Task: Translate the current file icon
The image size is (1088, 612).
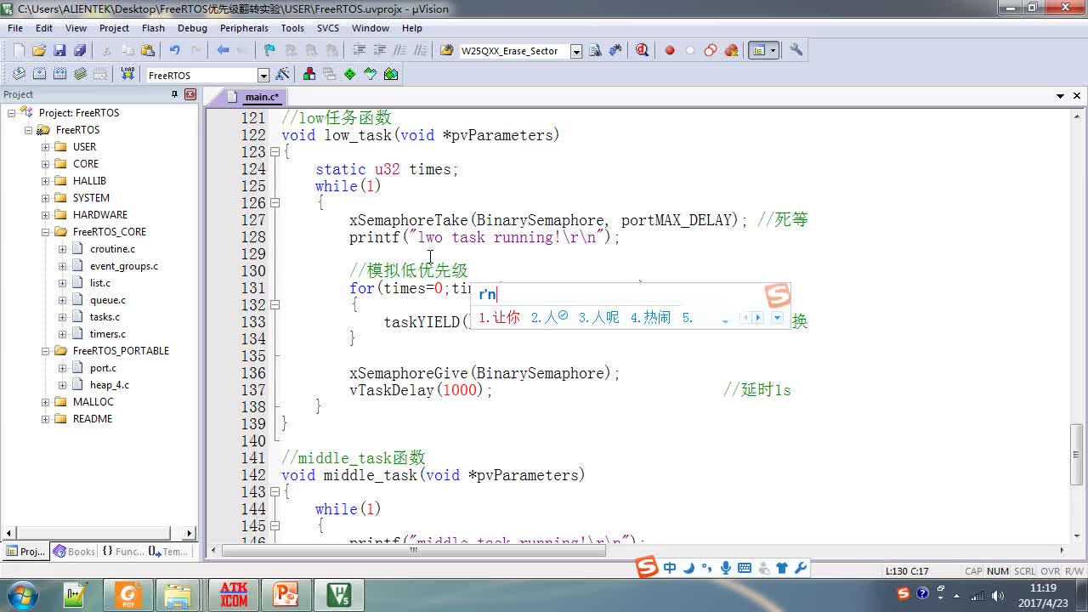Action: pyautogui.click(x=19, y=75)
